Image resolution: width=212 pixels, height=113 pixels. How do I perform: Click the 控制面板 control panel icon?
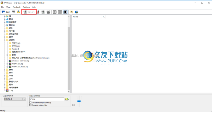(7, 22)
